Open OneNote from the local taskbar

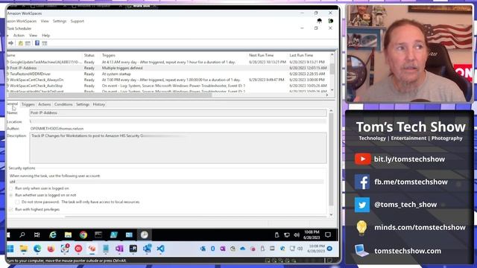pyautogui.click(x=119, y=249)
